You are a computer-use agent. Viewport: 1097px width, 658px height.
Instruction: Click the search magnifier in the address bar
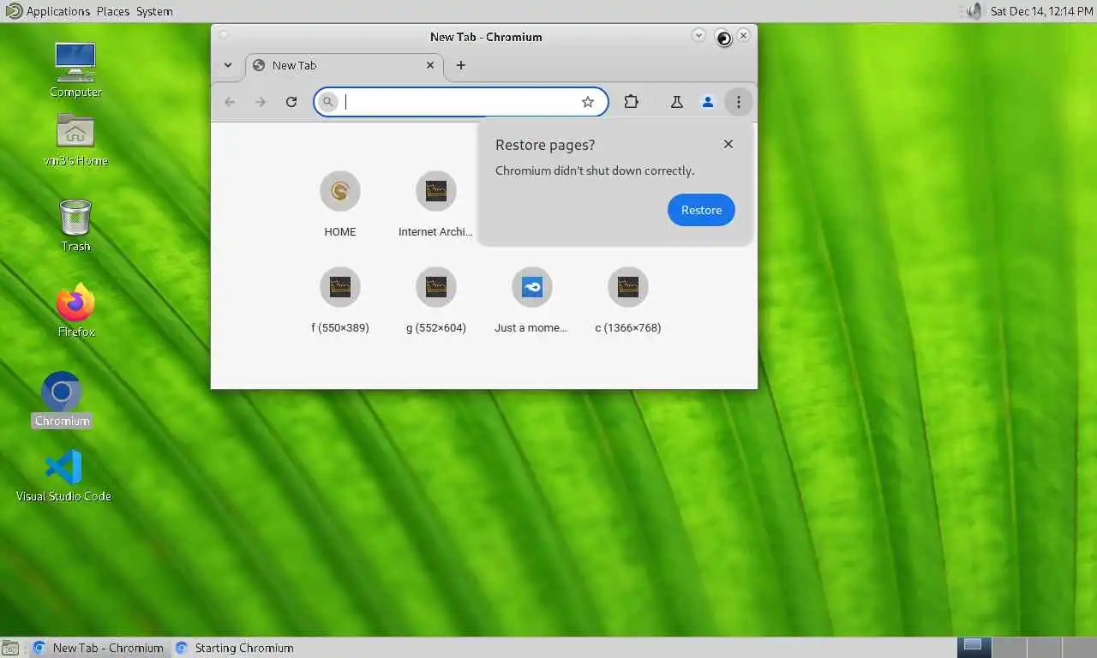coord(327,102)
